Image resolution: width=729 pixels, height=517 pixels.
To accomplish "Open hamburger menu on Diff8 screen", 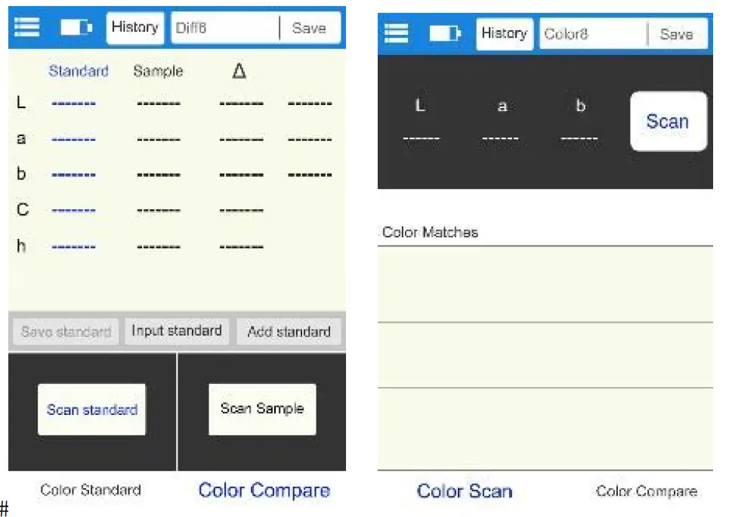I will (27, 27).
